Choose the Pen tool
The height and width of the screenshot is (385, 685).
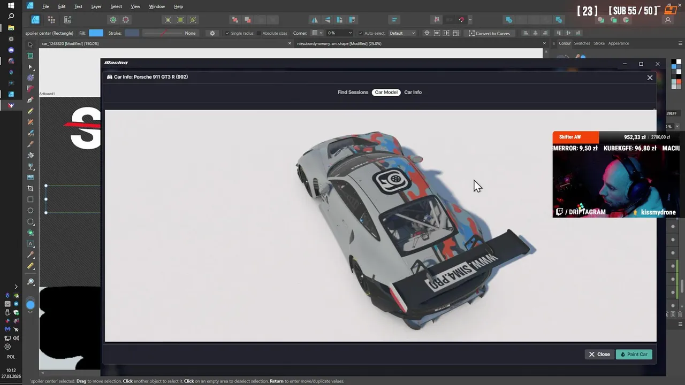point(31,100)
